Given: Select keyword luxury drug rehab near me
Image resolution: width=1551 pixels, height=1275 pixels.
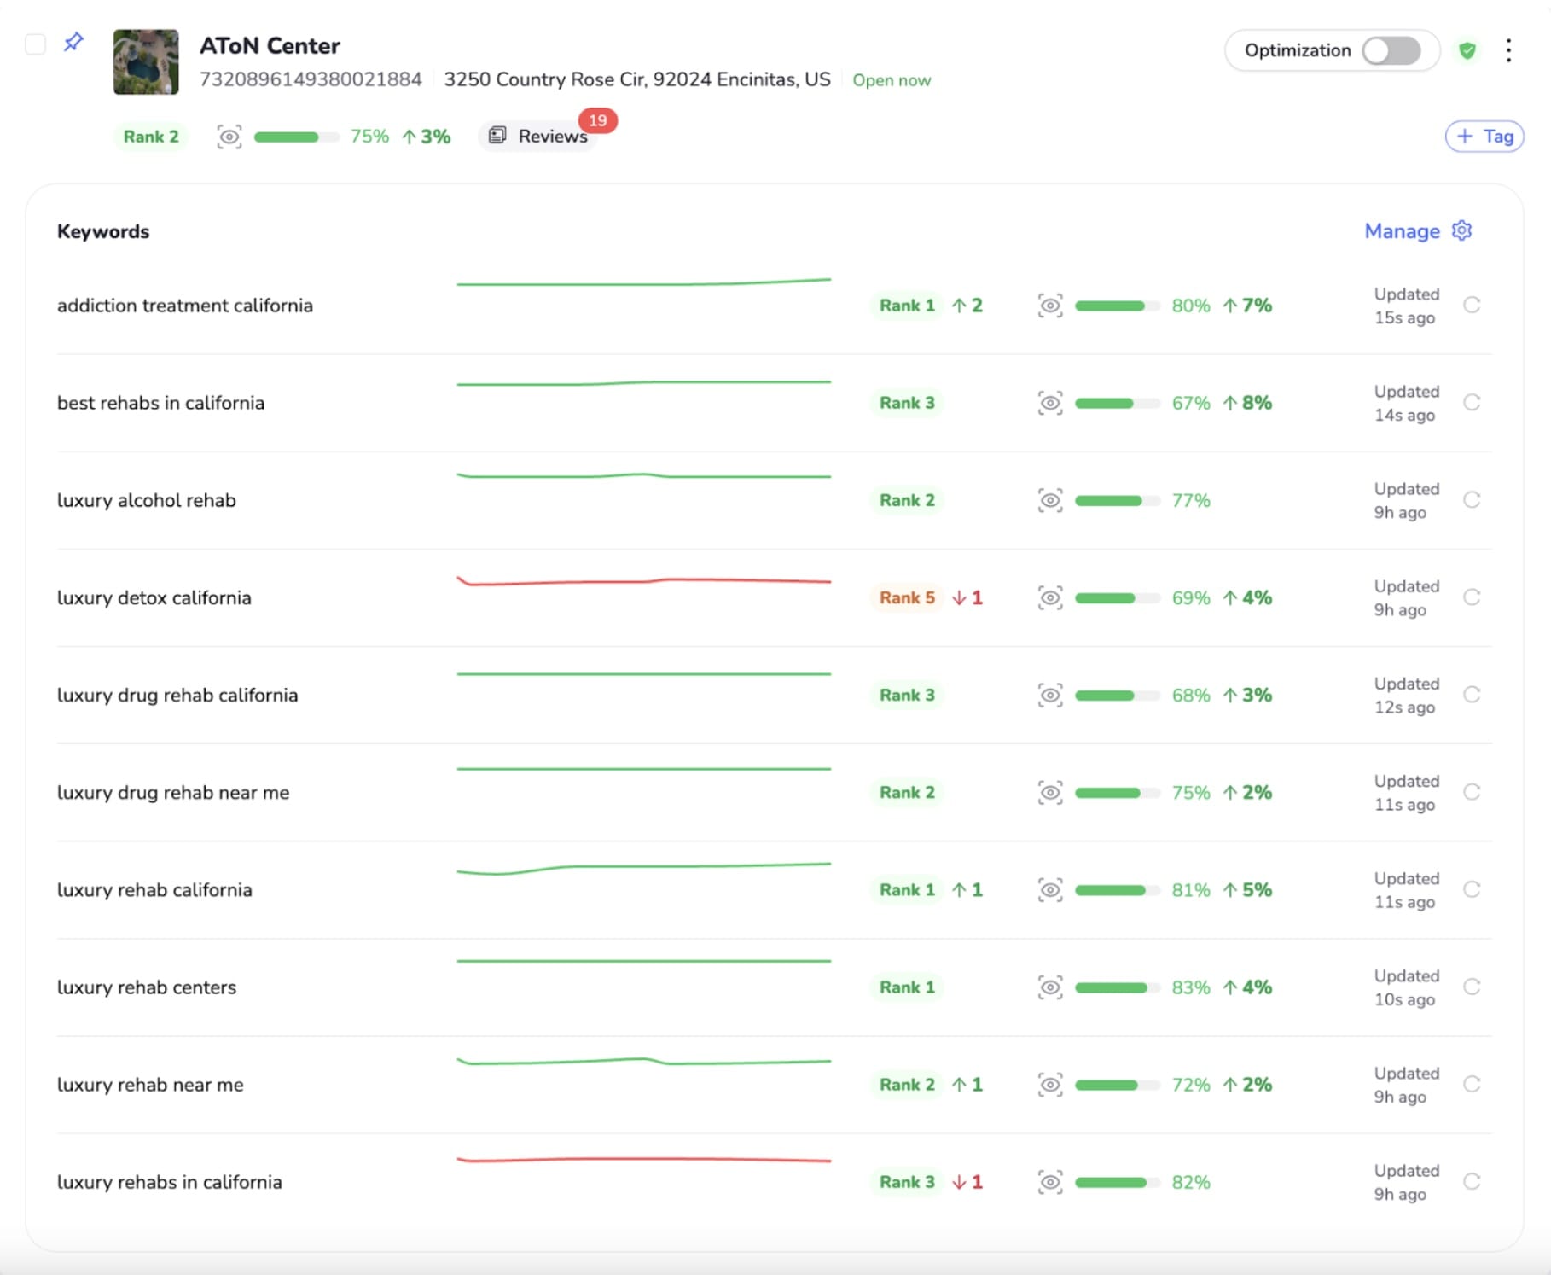Looking at the screenshot, I should [x=173, y=792].
